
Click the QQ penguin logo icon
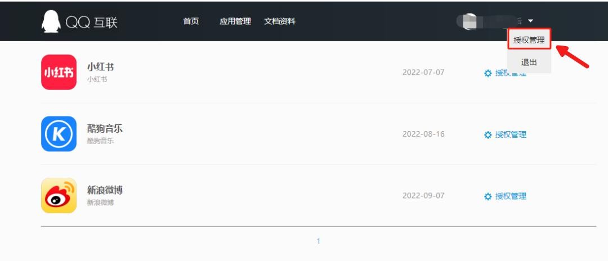[x=51, y=21]
